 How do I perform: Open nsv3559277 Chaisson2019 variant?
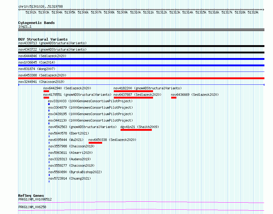[71, 165]
